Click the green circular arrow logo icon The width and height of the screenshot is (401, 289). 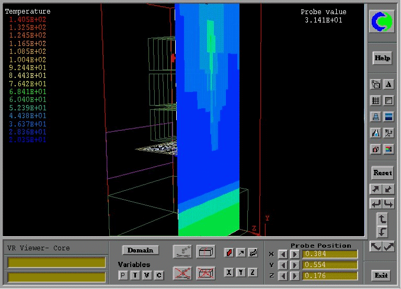[x=382, y=21]
